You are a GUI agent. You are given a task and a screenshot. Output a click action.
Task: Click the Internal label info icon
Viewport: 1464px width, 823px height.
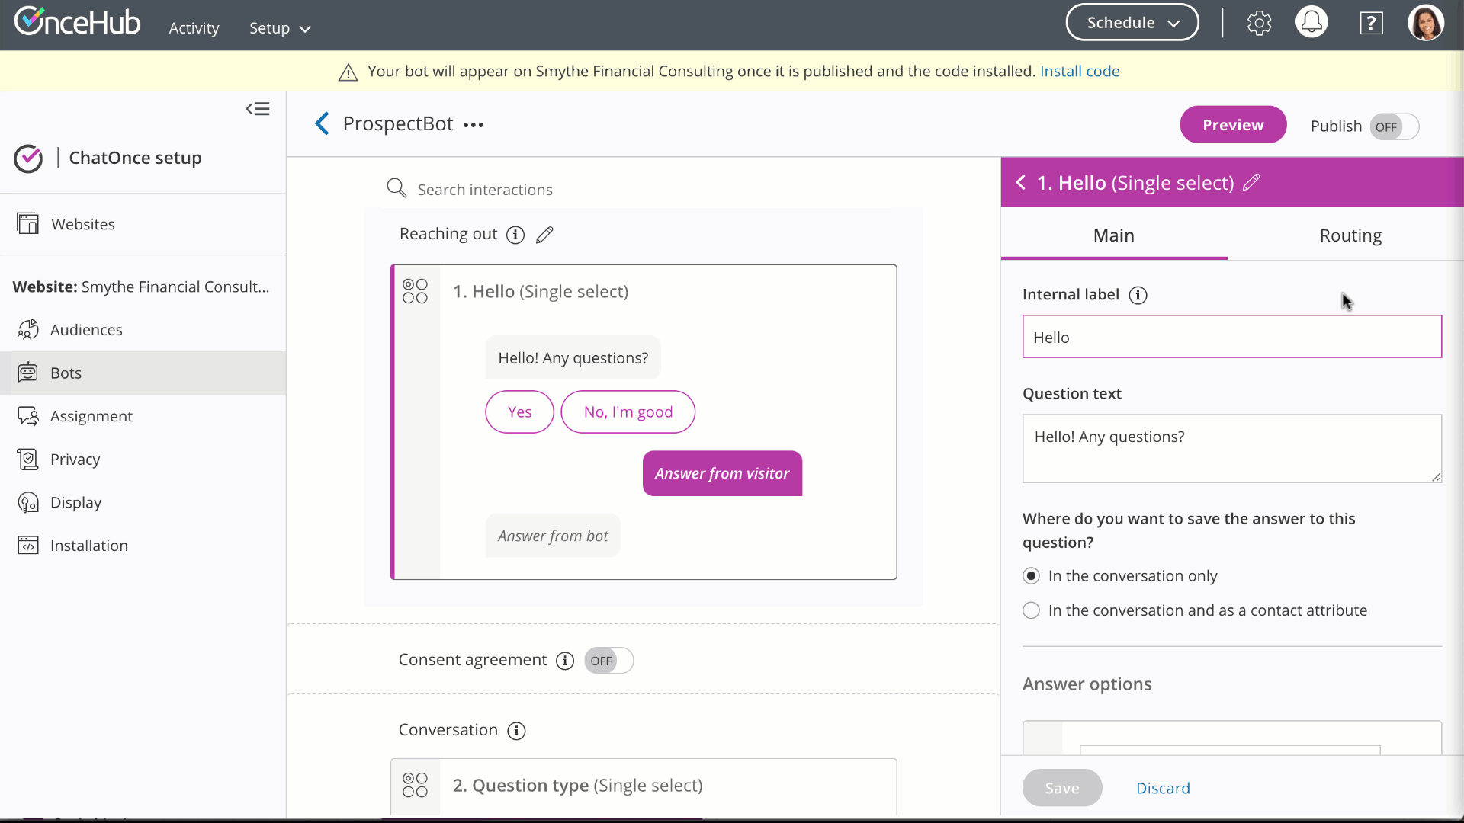click(x=1138, y=295)
